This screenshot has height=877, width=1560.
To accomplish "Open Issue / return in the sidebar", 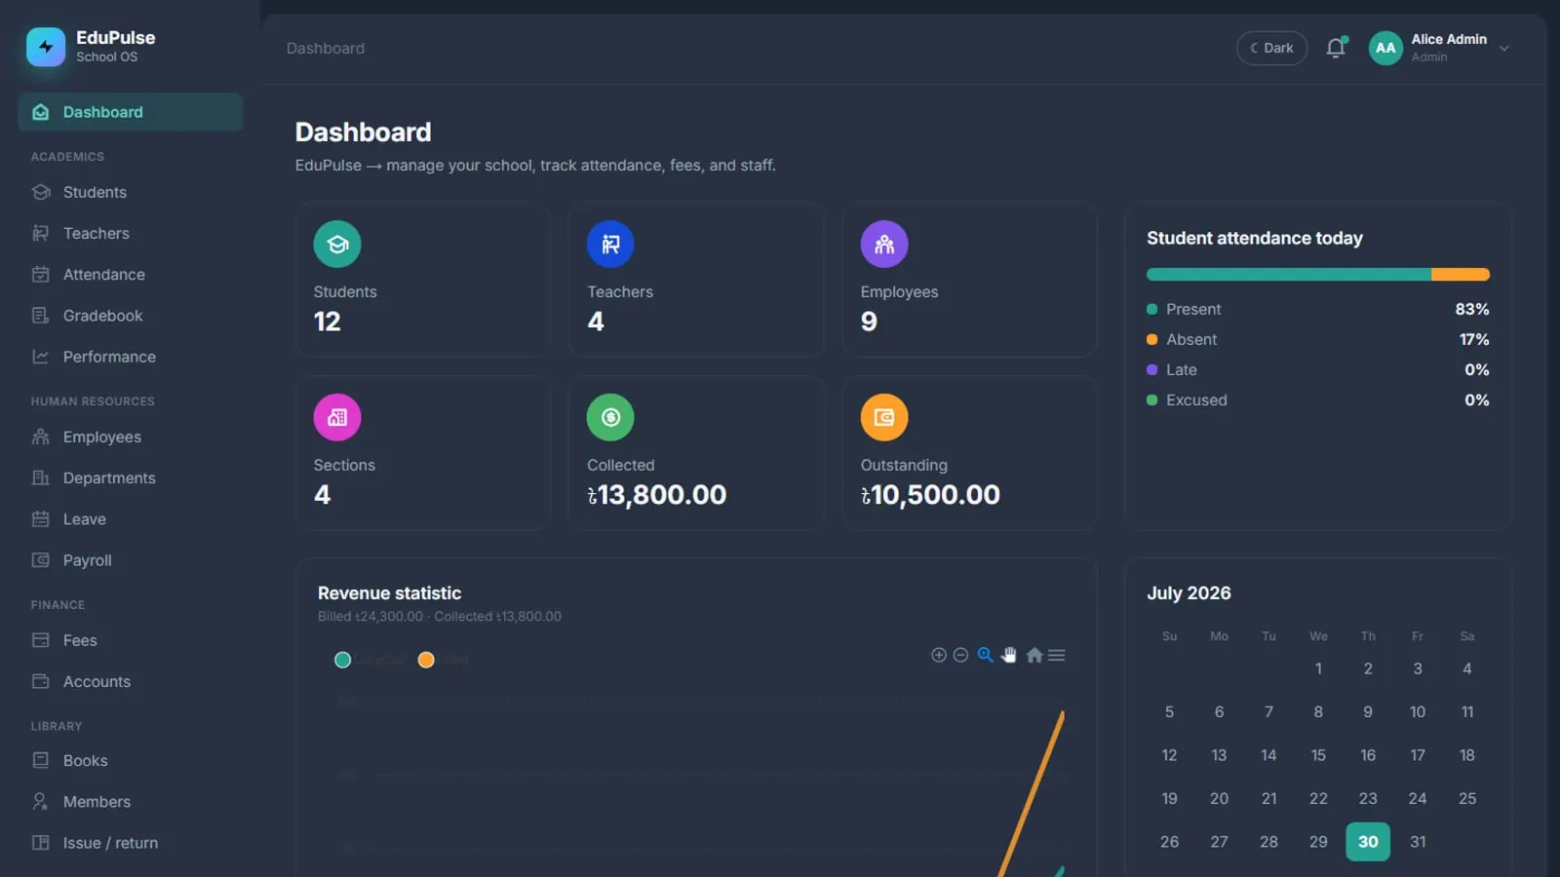I will pos(131,843).
